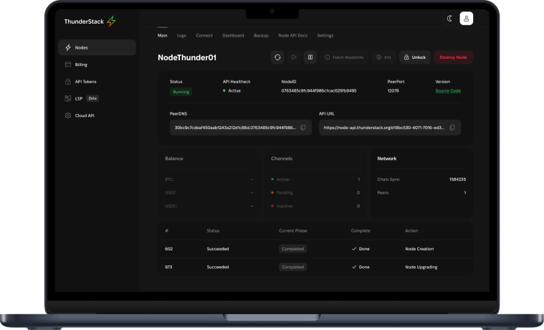Switch to the Logs tab

click(x=181, y=35)
